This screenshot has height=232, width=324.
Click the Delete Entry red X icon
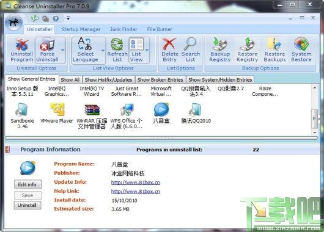[x=169, y=44]
